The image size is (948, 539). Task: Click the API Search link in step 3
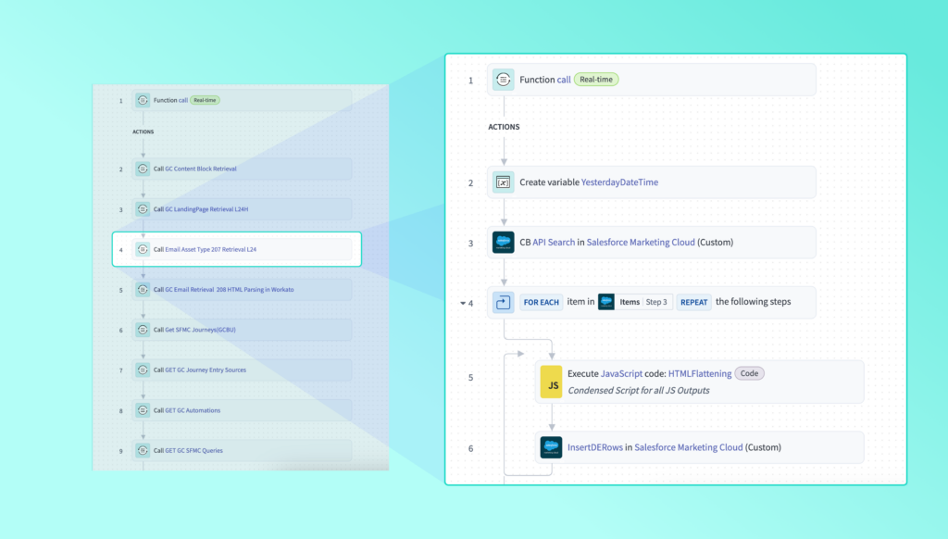point(554,243)
